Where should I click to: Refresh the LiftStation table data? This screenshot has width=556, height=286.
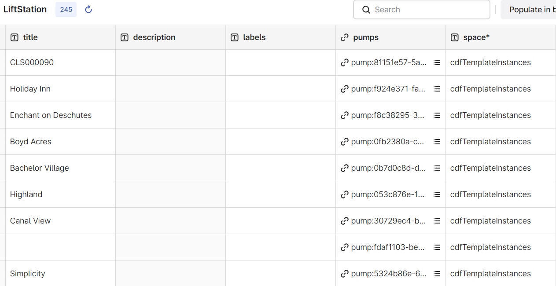[88, 10]
